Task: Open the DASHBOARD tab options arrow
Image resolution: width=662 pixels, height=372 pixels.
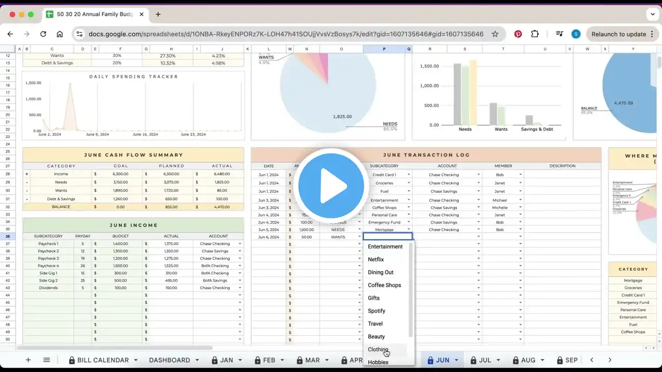Action: [x=198, y=360]
